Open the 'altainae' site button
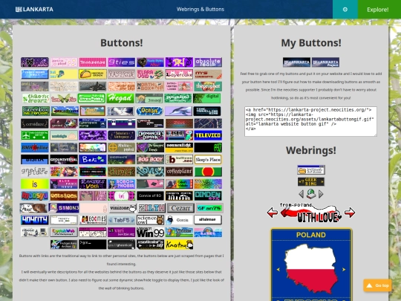Viewport: 401px width, 301px height. point(208,220)
